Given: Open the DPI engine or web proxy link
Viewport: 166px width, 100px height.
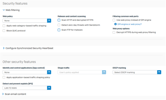Looking at the screenshot, I should click(129, 24).
